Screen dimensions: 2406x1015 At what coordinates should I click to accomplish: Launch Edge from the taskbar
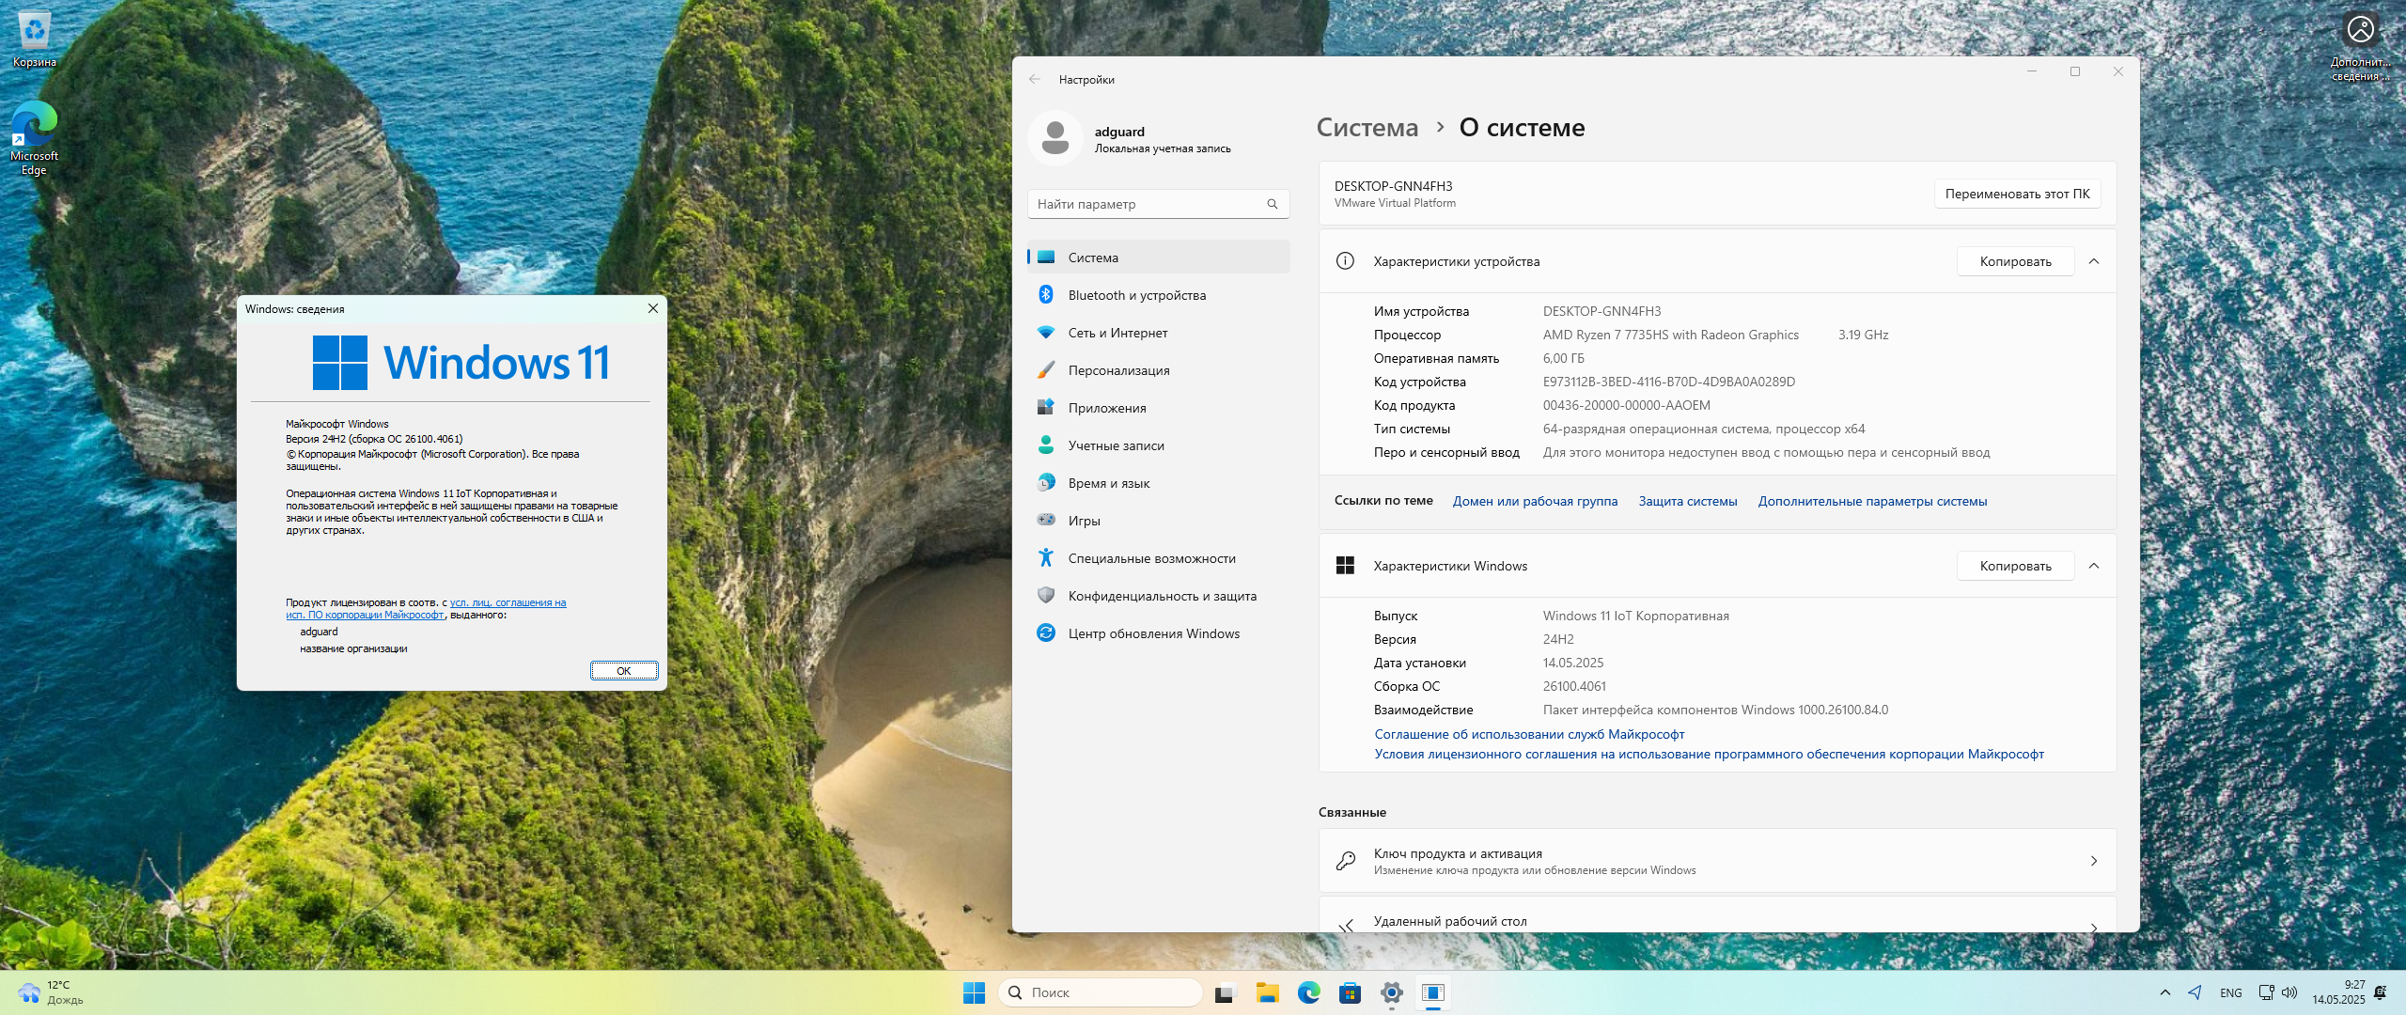pyautogui.click(x=1309, y=992)
